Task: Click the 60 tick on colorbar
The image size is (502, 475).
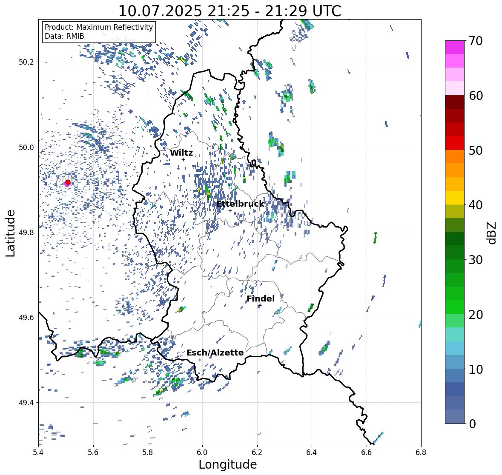Action: [476, 96]
